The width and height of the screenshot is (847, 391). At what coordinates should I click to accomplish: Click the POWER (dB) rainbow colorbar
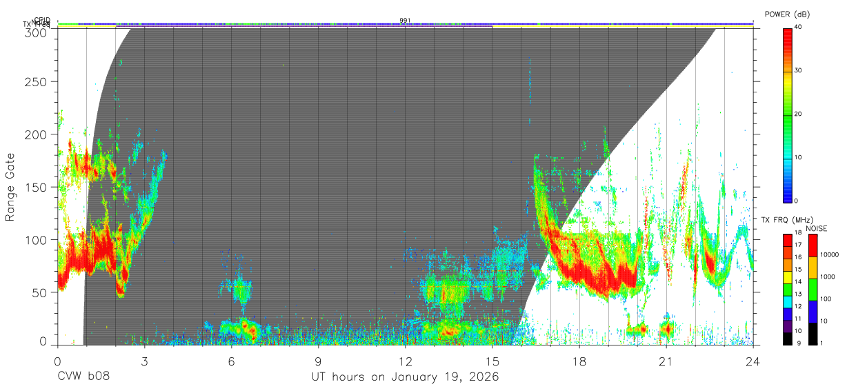tap(788, 114)
